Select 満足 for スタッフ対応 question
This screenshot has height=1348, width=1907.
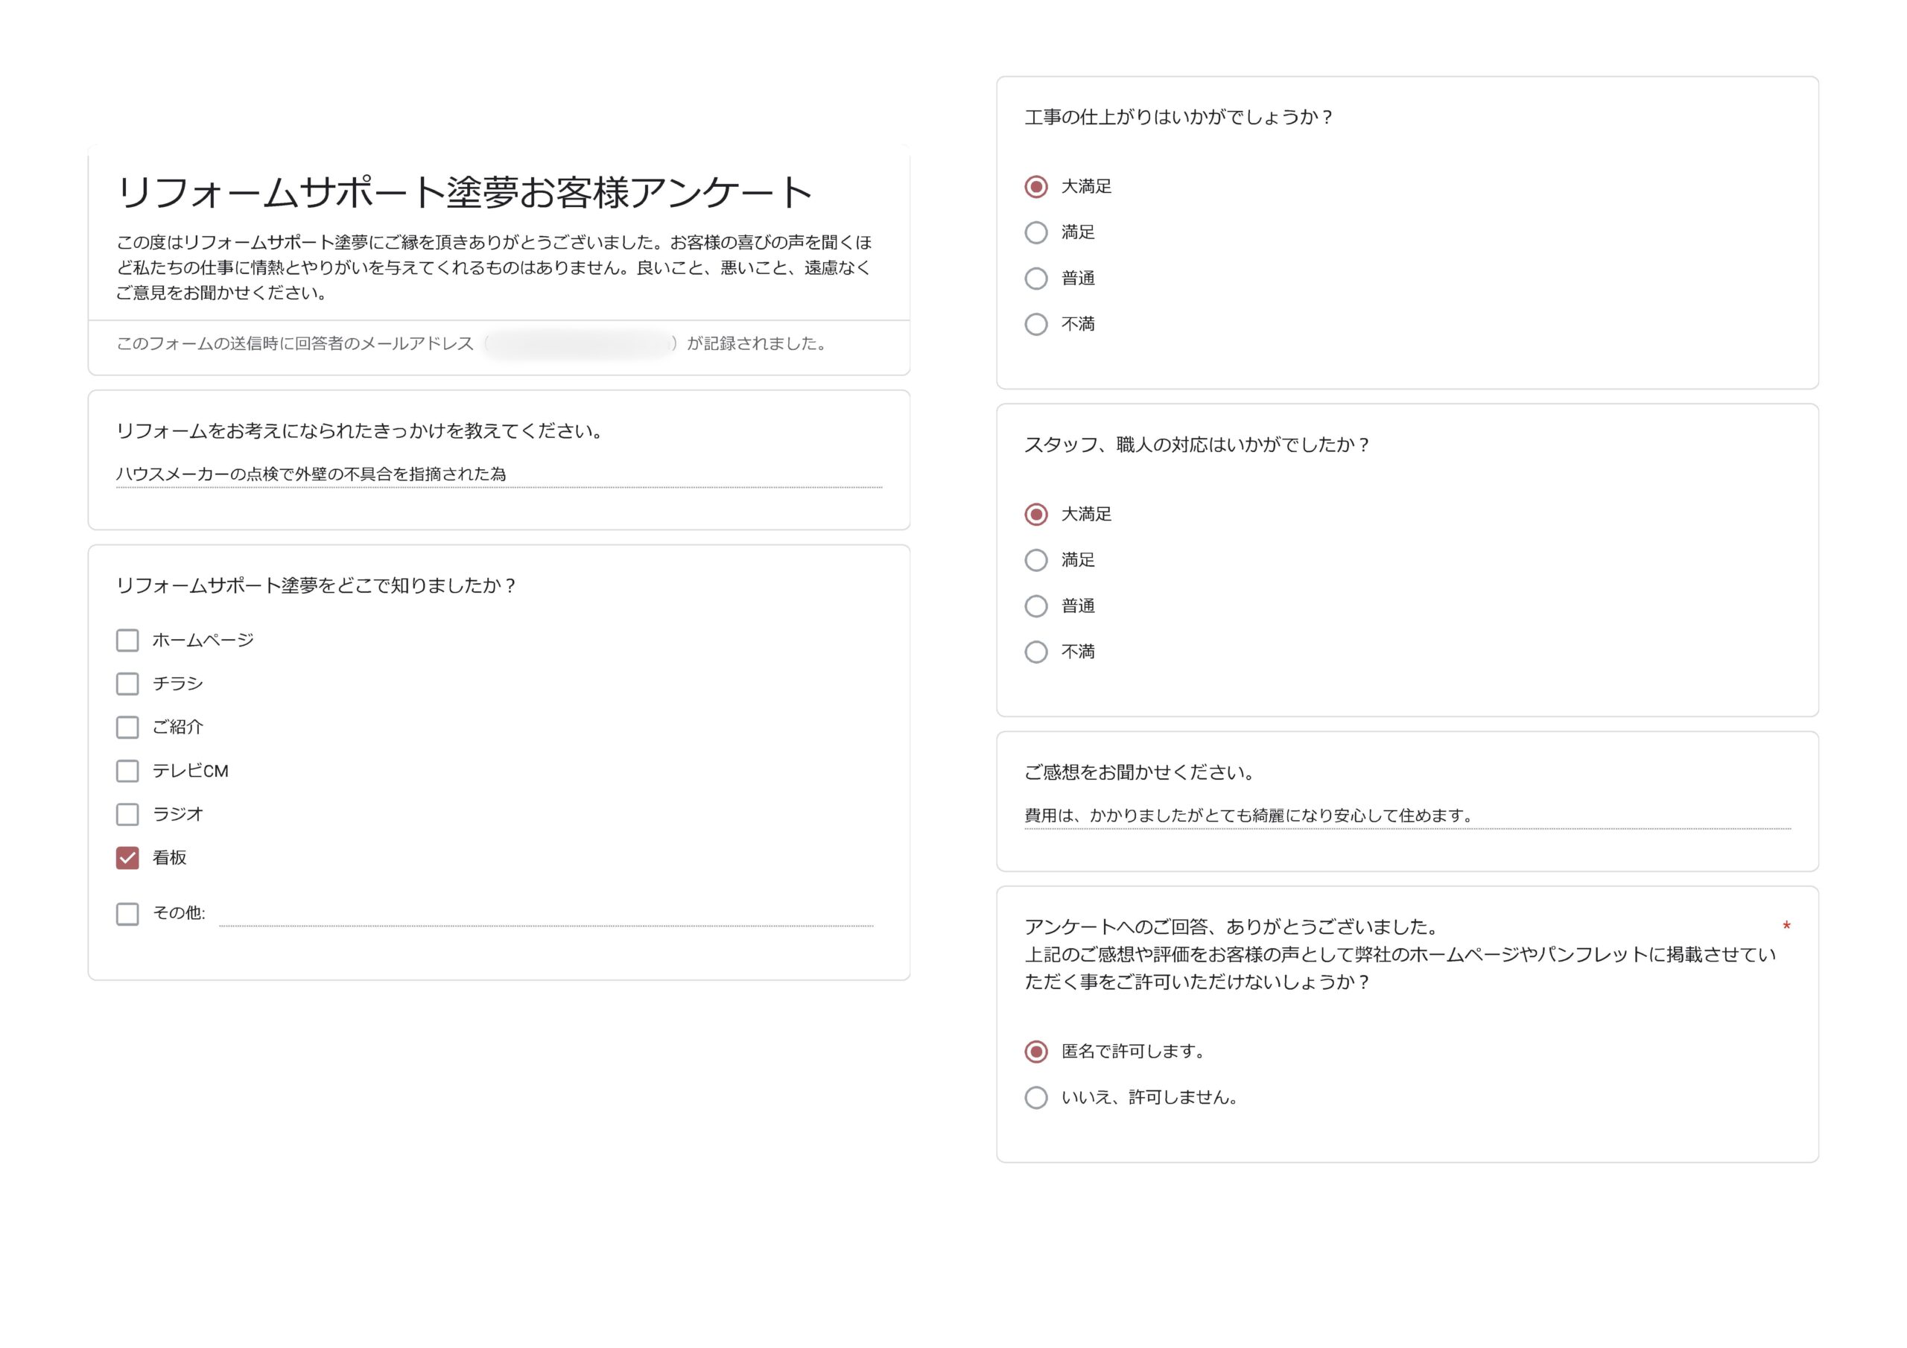pos(1035,560)
